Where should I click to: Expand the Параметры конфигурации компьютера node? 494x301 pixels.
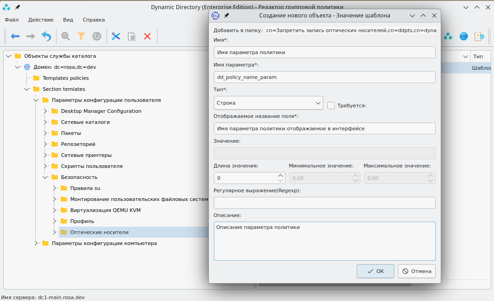pyautogui.click(x=36, y=243)
